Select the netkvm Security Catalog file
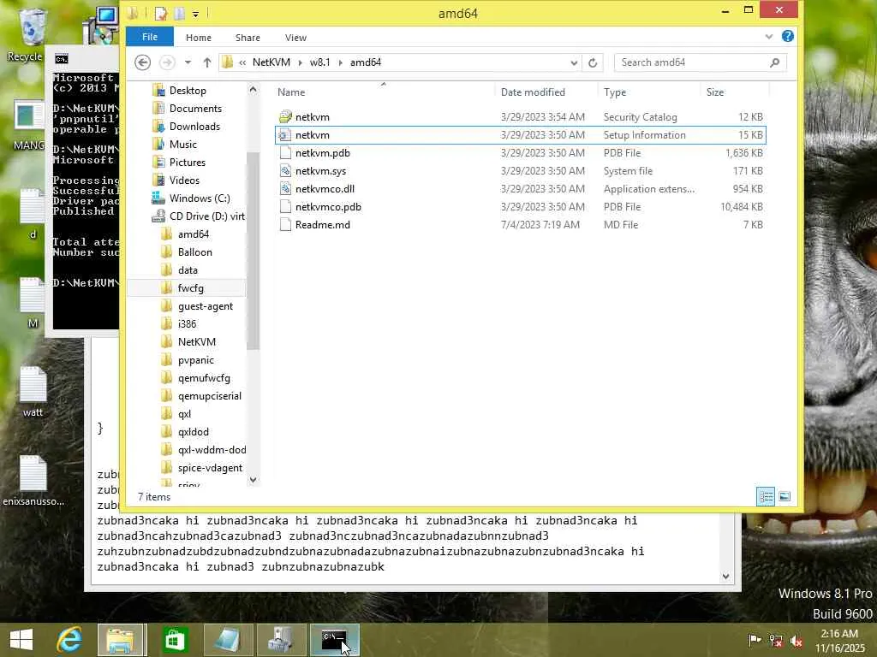 520,116
